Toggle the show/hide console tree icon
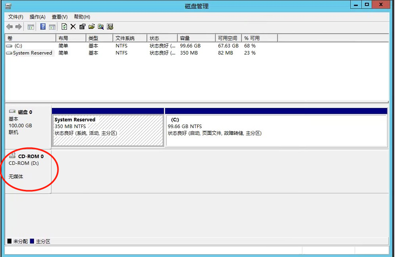Viewport: 395px width, 257px height. pos(31,27)
